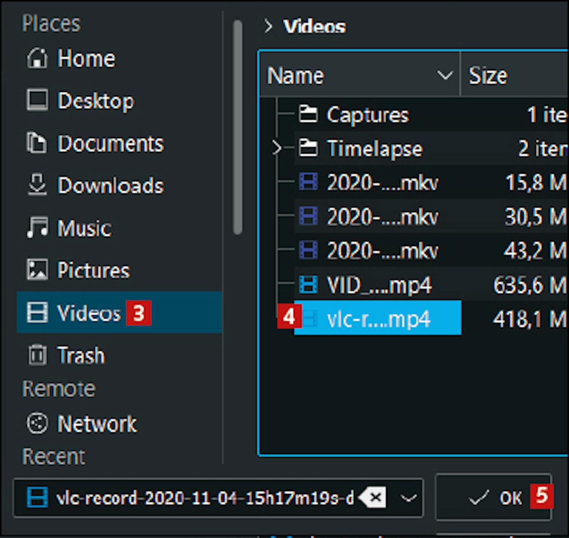
Task: Click the Places panel vertical scrollbar
Action: [238, 127]
